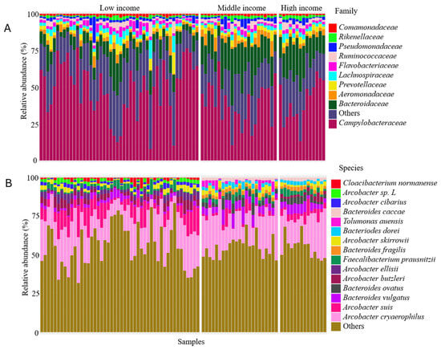Click the Cloacibacterium normanense legend label
441x350 pixels.
390,183
